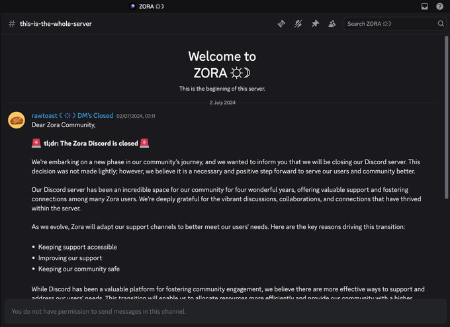Click the siren emoji after 'is closed'
Screen dimensions: 450x327
[x=144, y=143]
